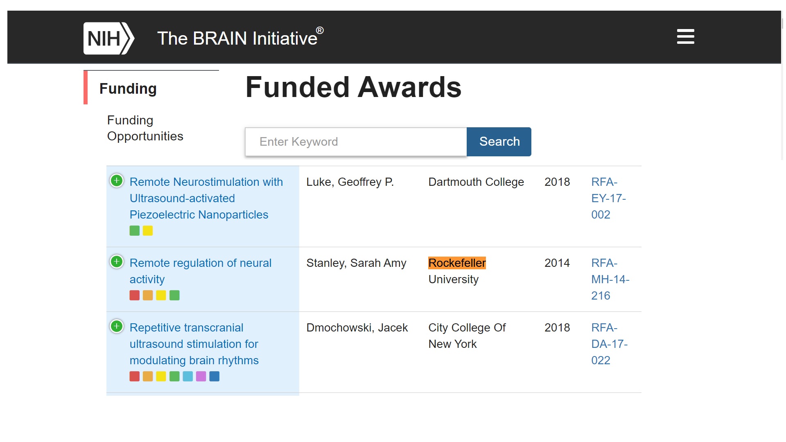
Task: Open the RFA-MH-14-216 funding link
Action: tap(610, 279)
